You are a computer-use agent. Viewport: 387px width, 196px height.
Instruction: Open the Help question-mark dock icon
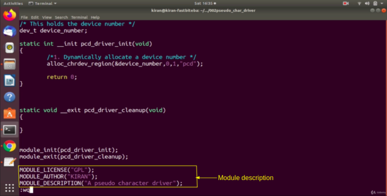click(x=9, y=97)
